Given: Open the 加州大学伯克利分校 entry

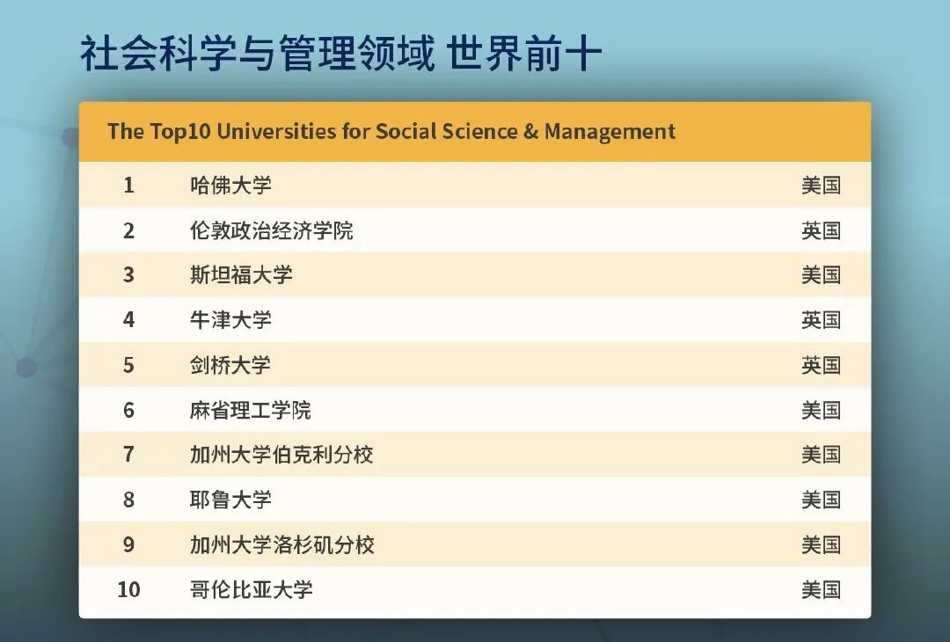Looking at the screenshot, I should 281,455.
